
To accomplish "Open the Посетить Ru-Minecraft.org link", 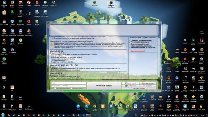I will [141, 41].
